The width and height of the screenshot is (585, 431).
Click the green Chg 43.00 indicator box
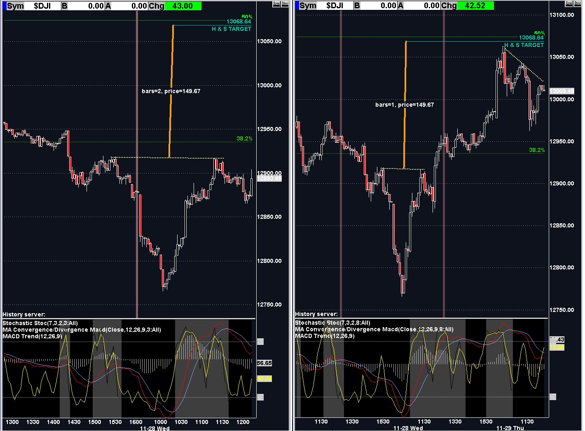183,6
